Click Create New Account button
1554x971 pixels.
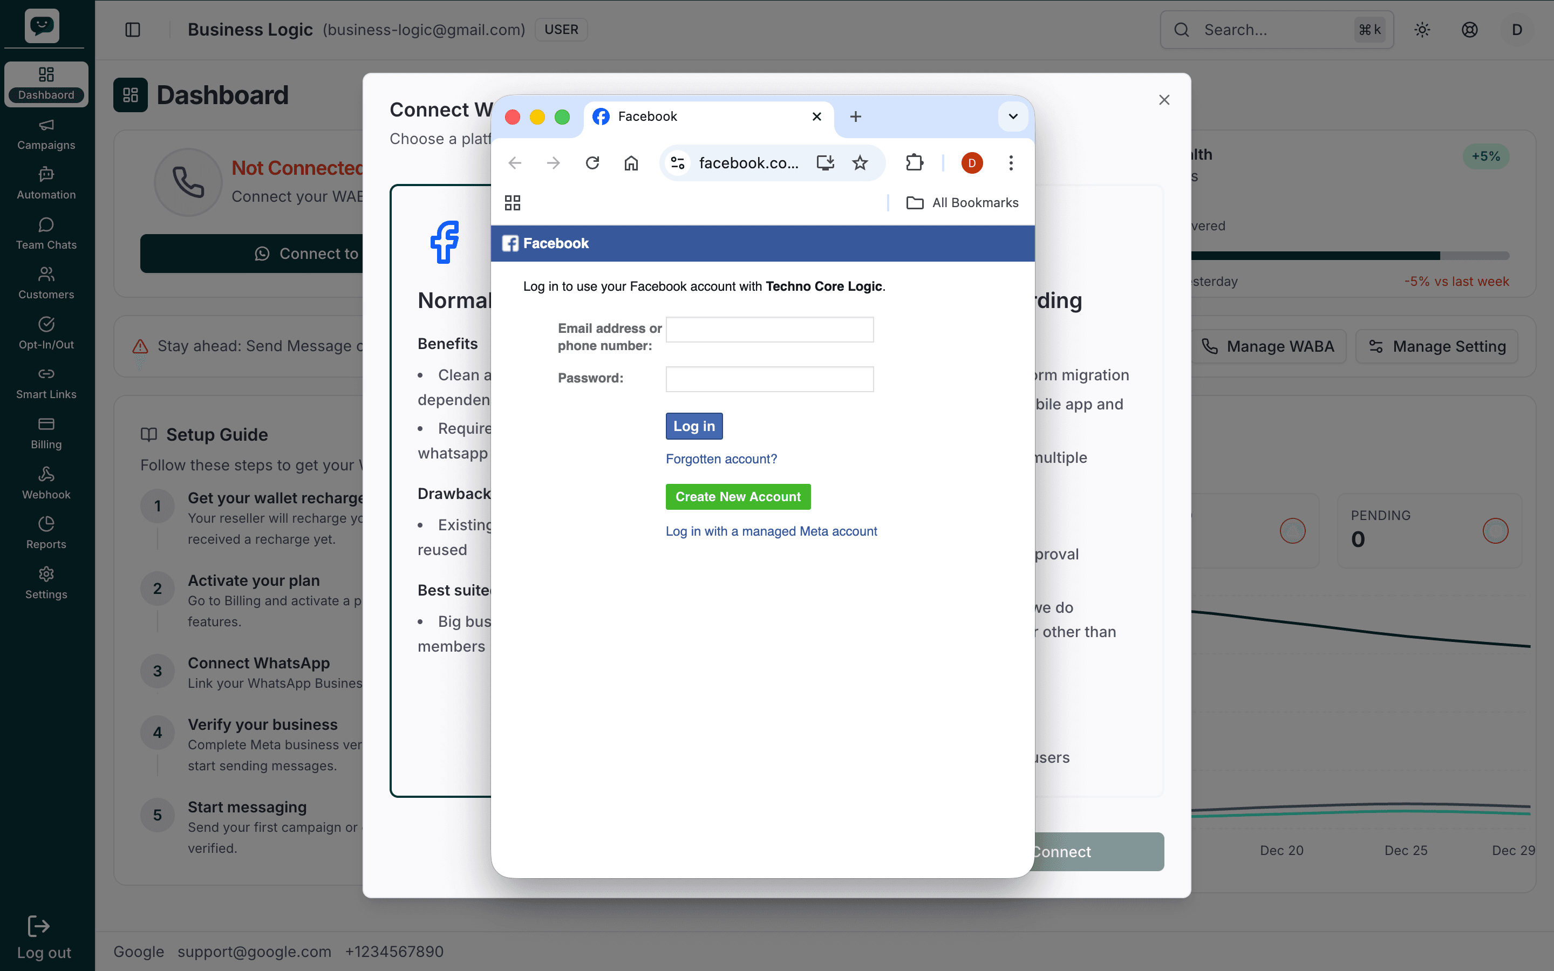[739, 496]
